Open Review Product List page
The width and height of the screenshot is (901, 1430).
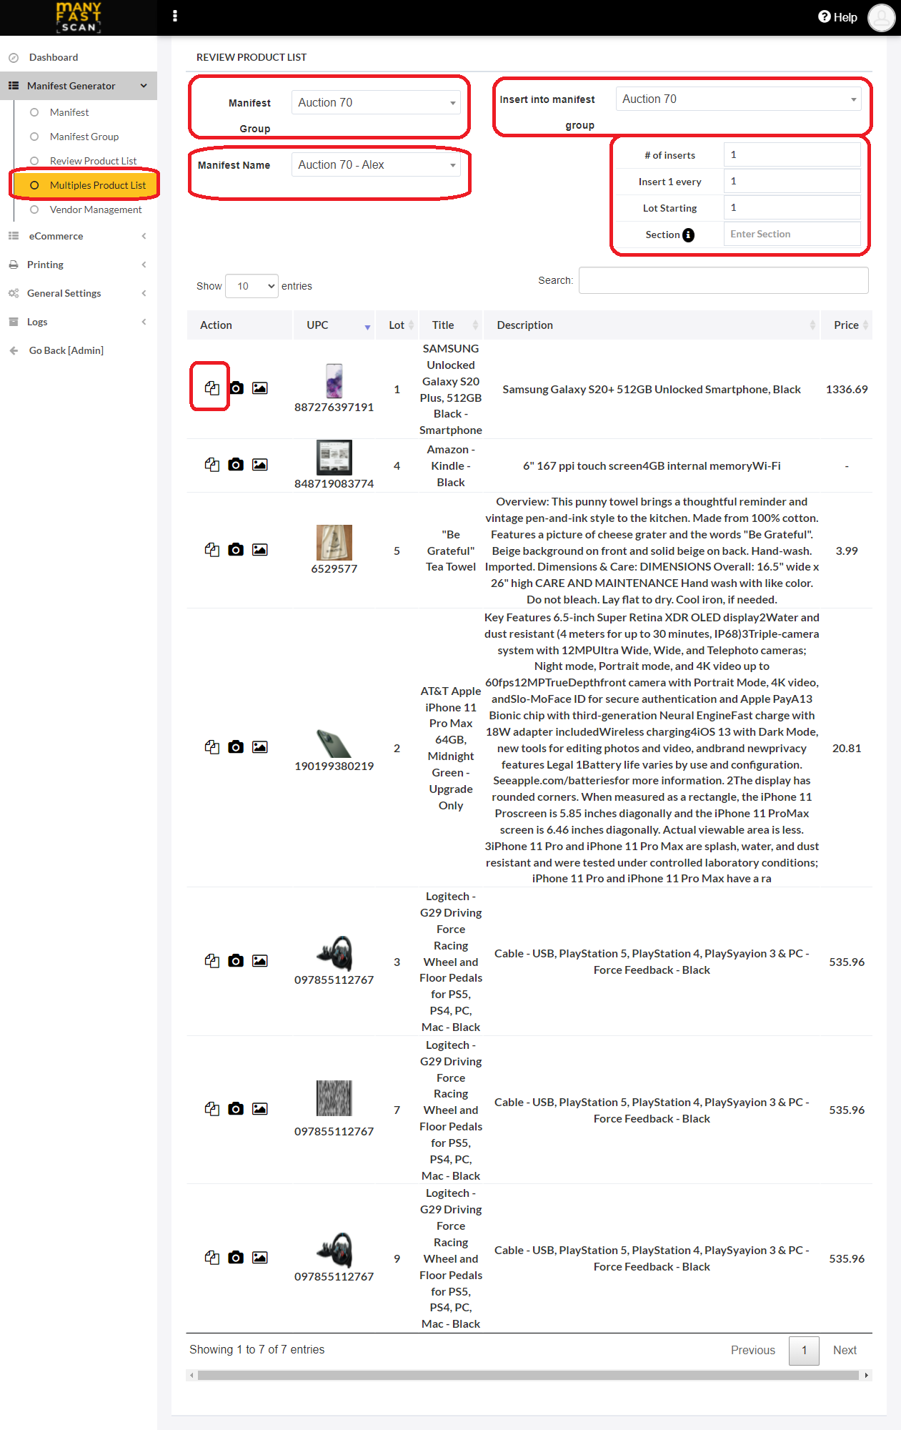(93, 161)
